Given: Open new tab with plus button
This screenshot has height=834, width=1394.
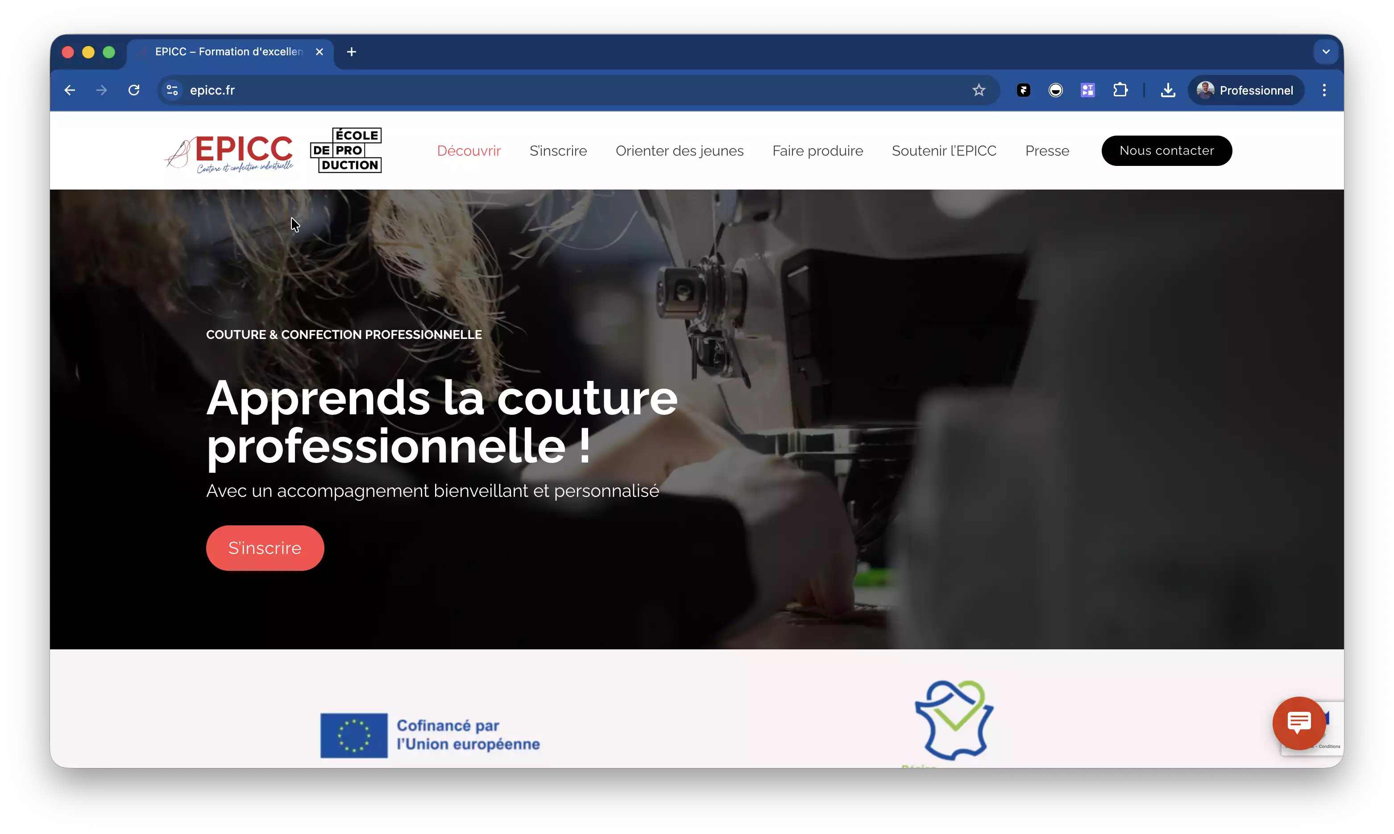Looking at the screenshot, I should (x=352, y=52).
